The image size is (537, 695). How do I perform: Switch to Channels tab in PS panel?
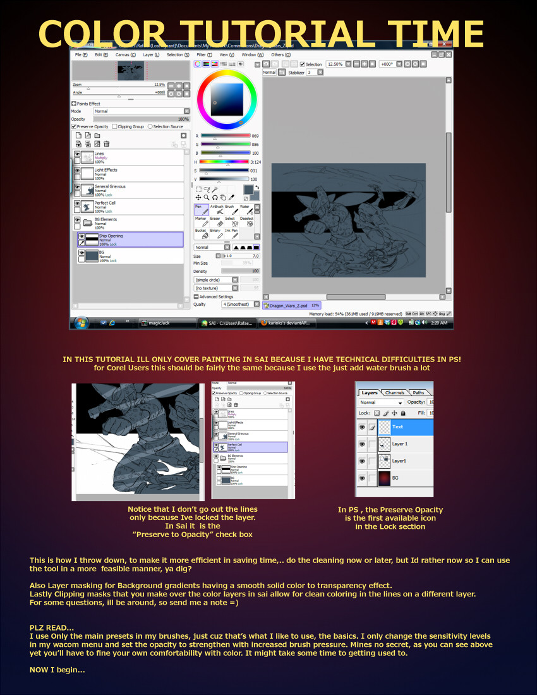pyautogui.click(x=394, y=393)
